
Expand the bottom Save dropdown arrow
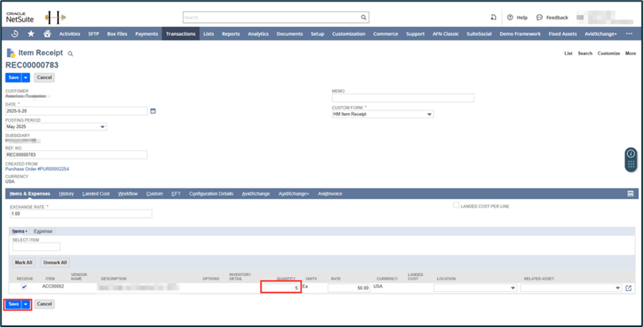[x=26, y=304]
